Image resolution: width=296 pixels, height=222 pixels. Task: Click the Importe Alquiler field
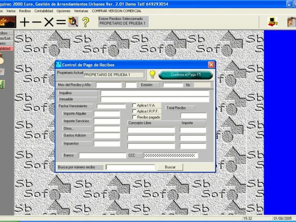[107, 114]
